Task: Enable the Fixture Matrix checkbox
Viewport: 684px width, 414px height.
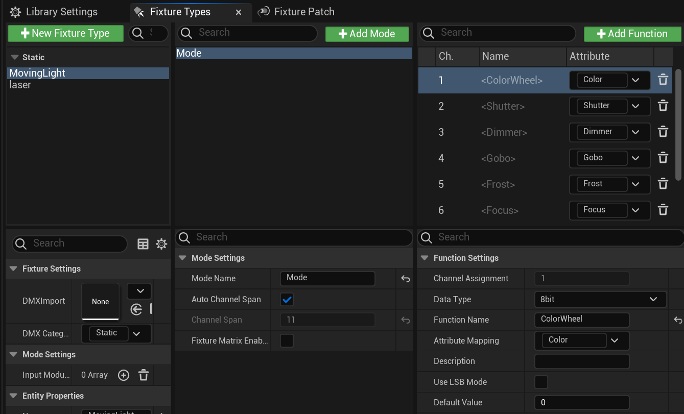Action: (287, 340)
